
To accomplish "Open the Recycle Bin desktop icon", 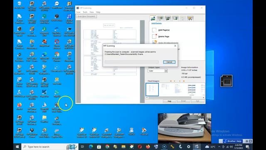I will click(20, 5).
